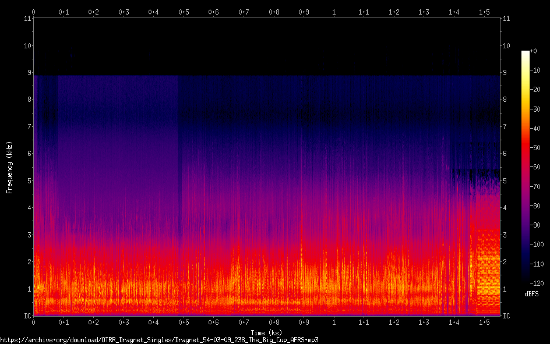Select the 5 kHz label on right frequency axis
The width and height of the screenshot is (550, 344).
505,181
